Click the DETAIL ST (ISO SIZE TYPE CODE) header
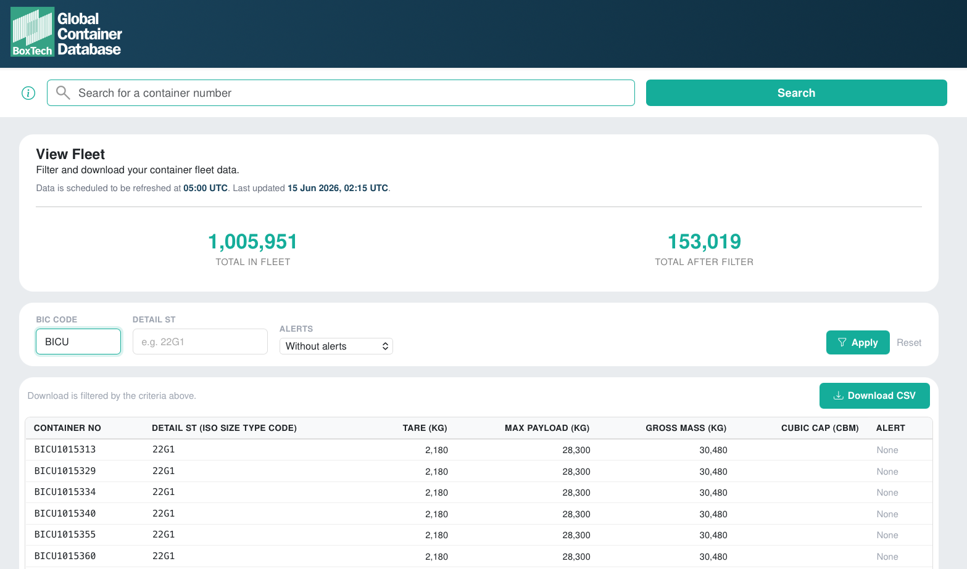The width and height of the screenshot is (967, 569). click(x=225, y=428)
